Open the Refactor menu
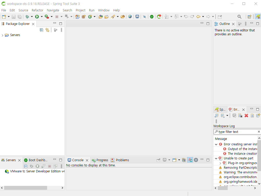This screenshot has width=261, height=196. [x=37, y=10]
